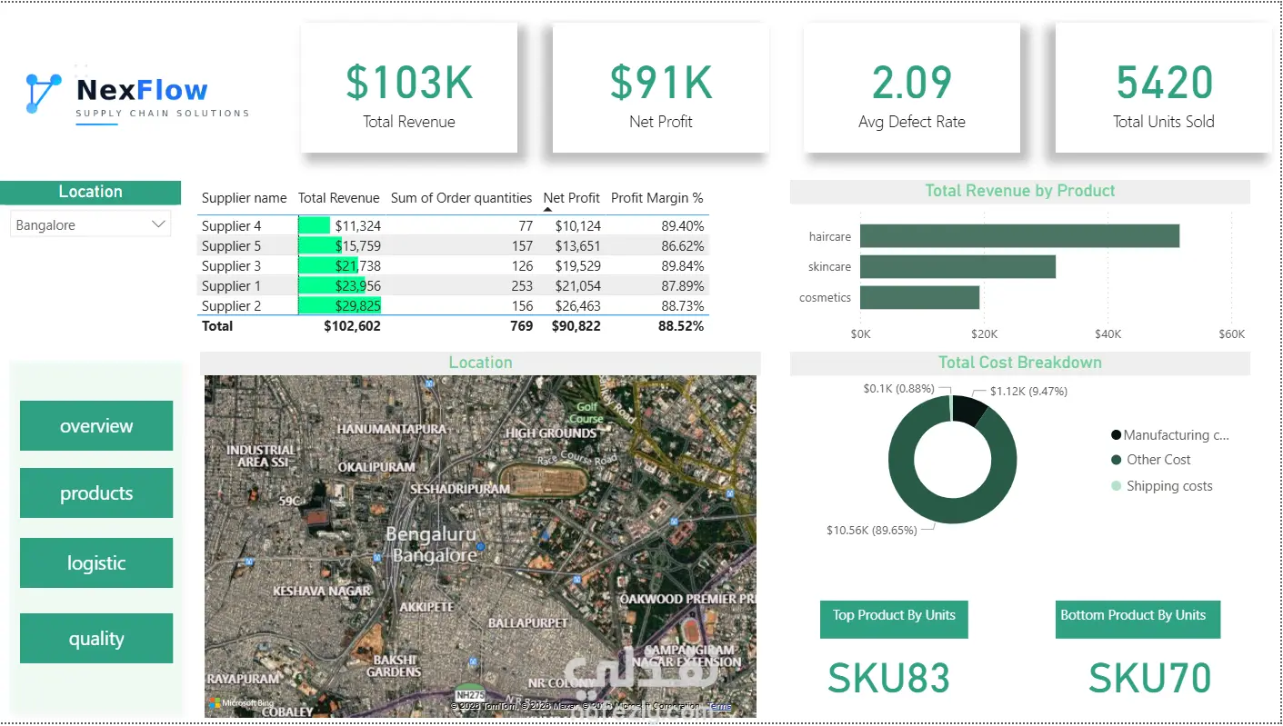Screen dimensions: 1283x726
Task: Select the Supplier 4 row
Action: pyautogui.click(x=453, y=225)
